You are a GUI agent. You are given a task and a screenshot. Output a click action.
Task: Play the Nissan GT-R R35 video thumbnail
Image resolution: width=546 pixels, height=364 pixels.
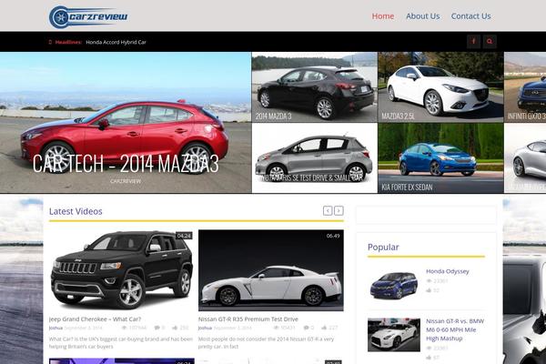(271, 270)
